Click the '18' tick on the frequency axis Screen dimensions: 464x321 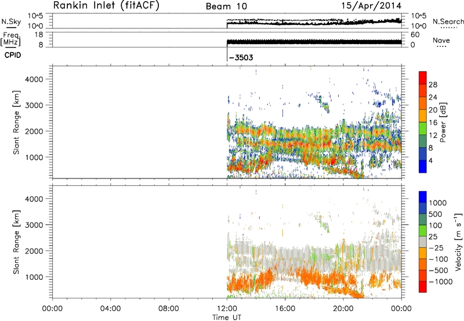click(39, 35)
